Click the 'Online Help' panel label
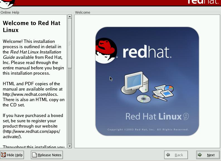Screen dimensions: 221x161 [x=10, y=13]
